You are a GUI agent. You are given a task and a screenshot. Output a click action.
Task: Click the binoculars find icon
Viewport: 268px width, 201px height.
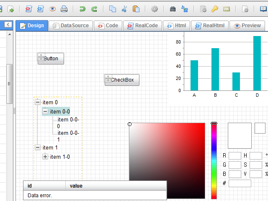tap(173, 9)
